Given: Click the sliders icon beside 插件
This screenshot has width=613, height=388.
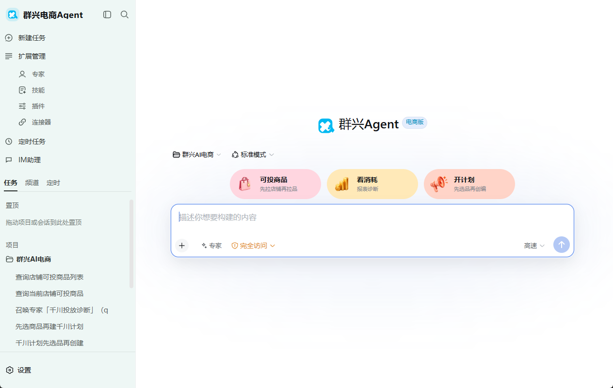Looking at the screenshot, I should click(22, 106).
